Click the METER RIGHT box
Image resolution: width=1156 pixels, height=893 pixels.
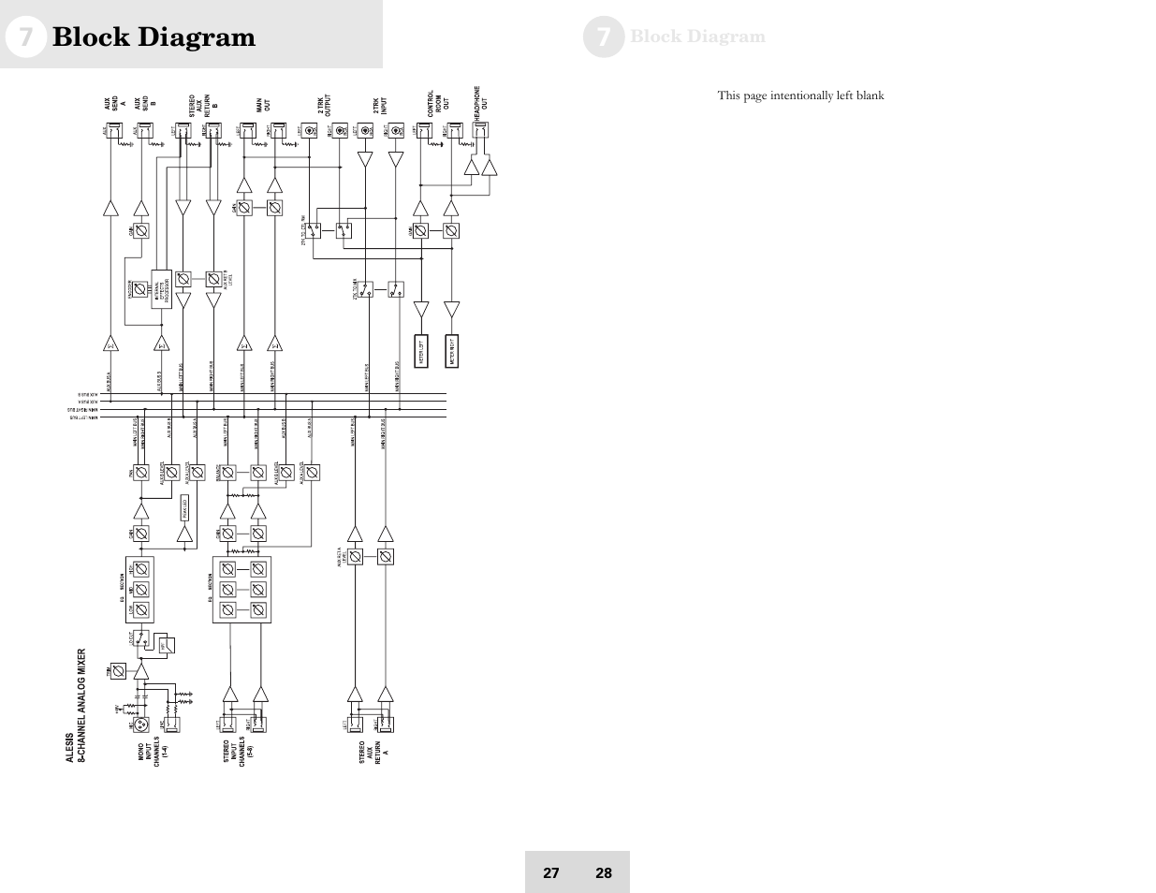(x=451, y=352)
